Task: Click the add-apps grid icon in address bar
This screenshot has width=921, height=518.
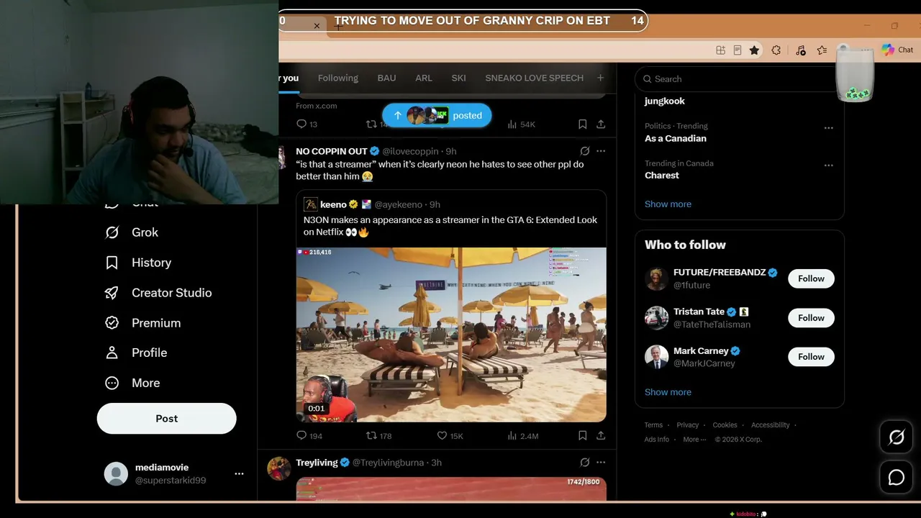Action: [720, 50]
